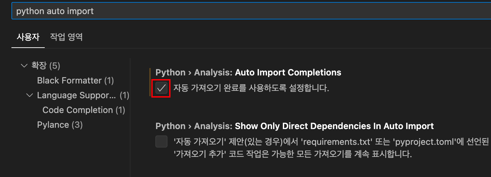Select Pylance (3) in the sidebar
The image size is (491, 177).
point(60,125)
